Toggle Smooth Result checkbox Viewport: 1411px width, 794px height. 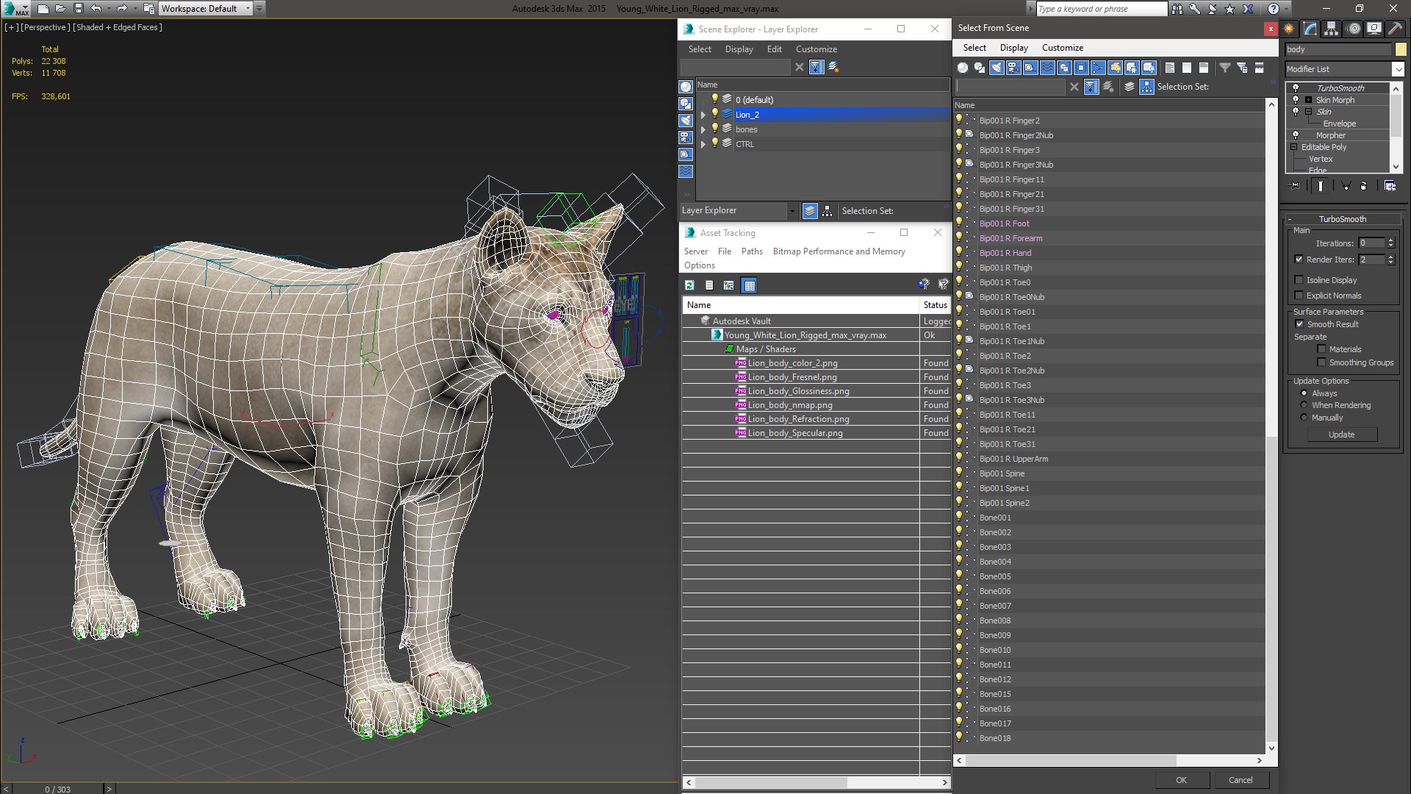(1299, 324)
